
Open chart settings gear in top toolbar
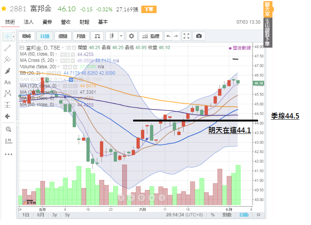(131, 36)
